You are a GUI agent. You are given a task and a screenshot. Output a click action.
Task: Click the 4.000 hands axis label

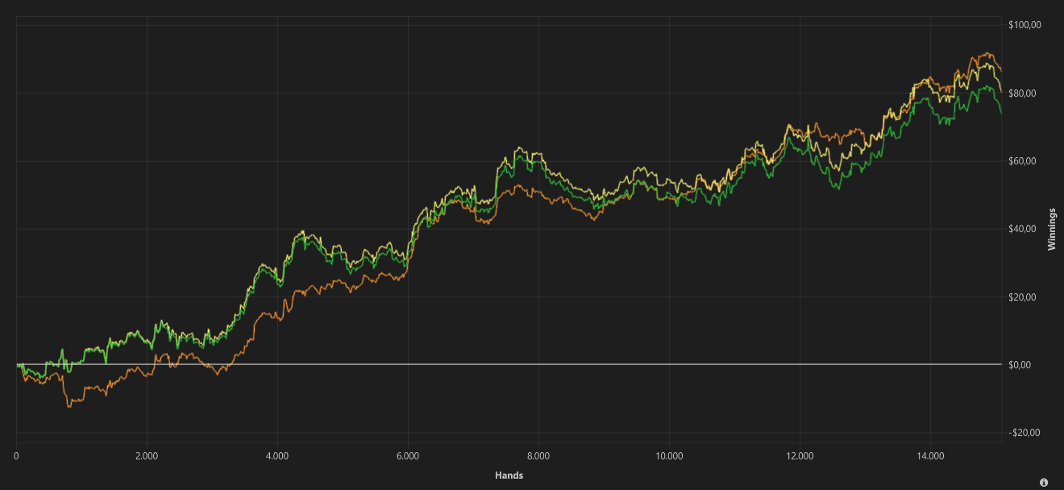pos(277,456)
